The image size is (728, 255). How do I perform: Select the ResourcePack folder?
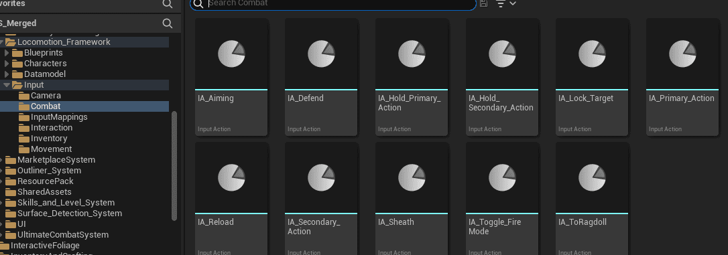pyautogui.click(x=84, y=181)
